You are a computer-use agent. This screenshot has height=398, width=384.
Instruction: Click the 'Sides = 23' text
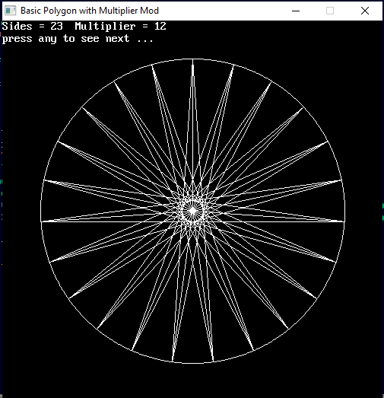pyautogui.click(x=32, y=26)
